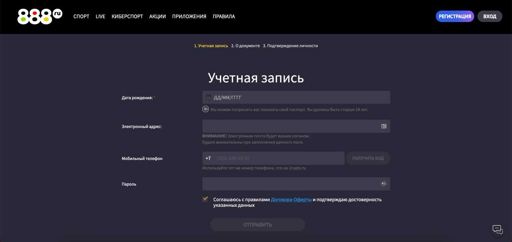Click the Учетная запись heading
The image size is (512, 242).
[256, 78]
